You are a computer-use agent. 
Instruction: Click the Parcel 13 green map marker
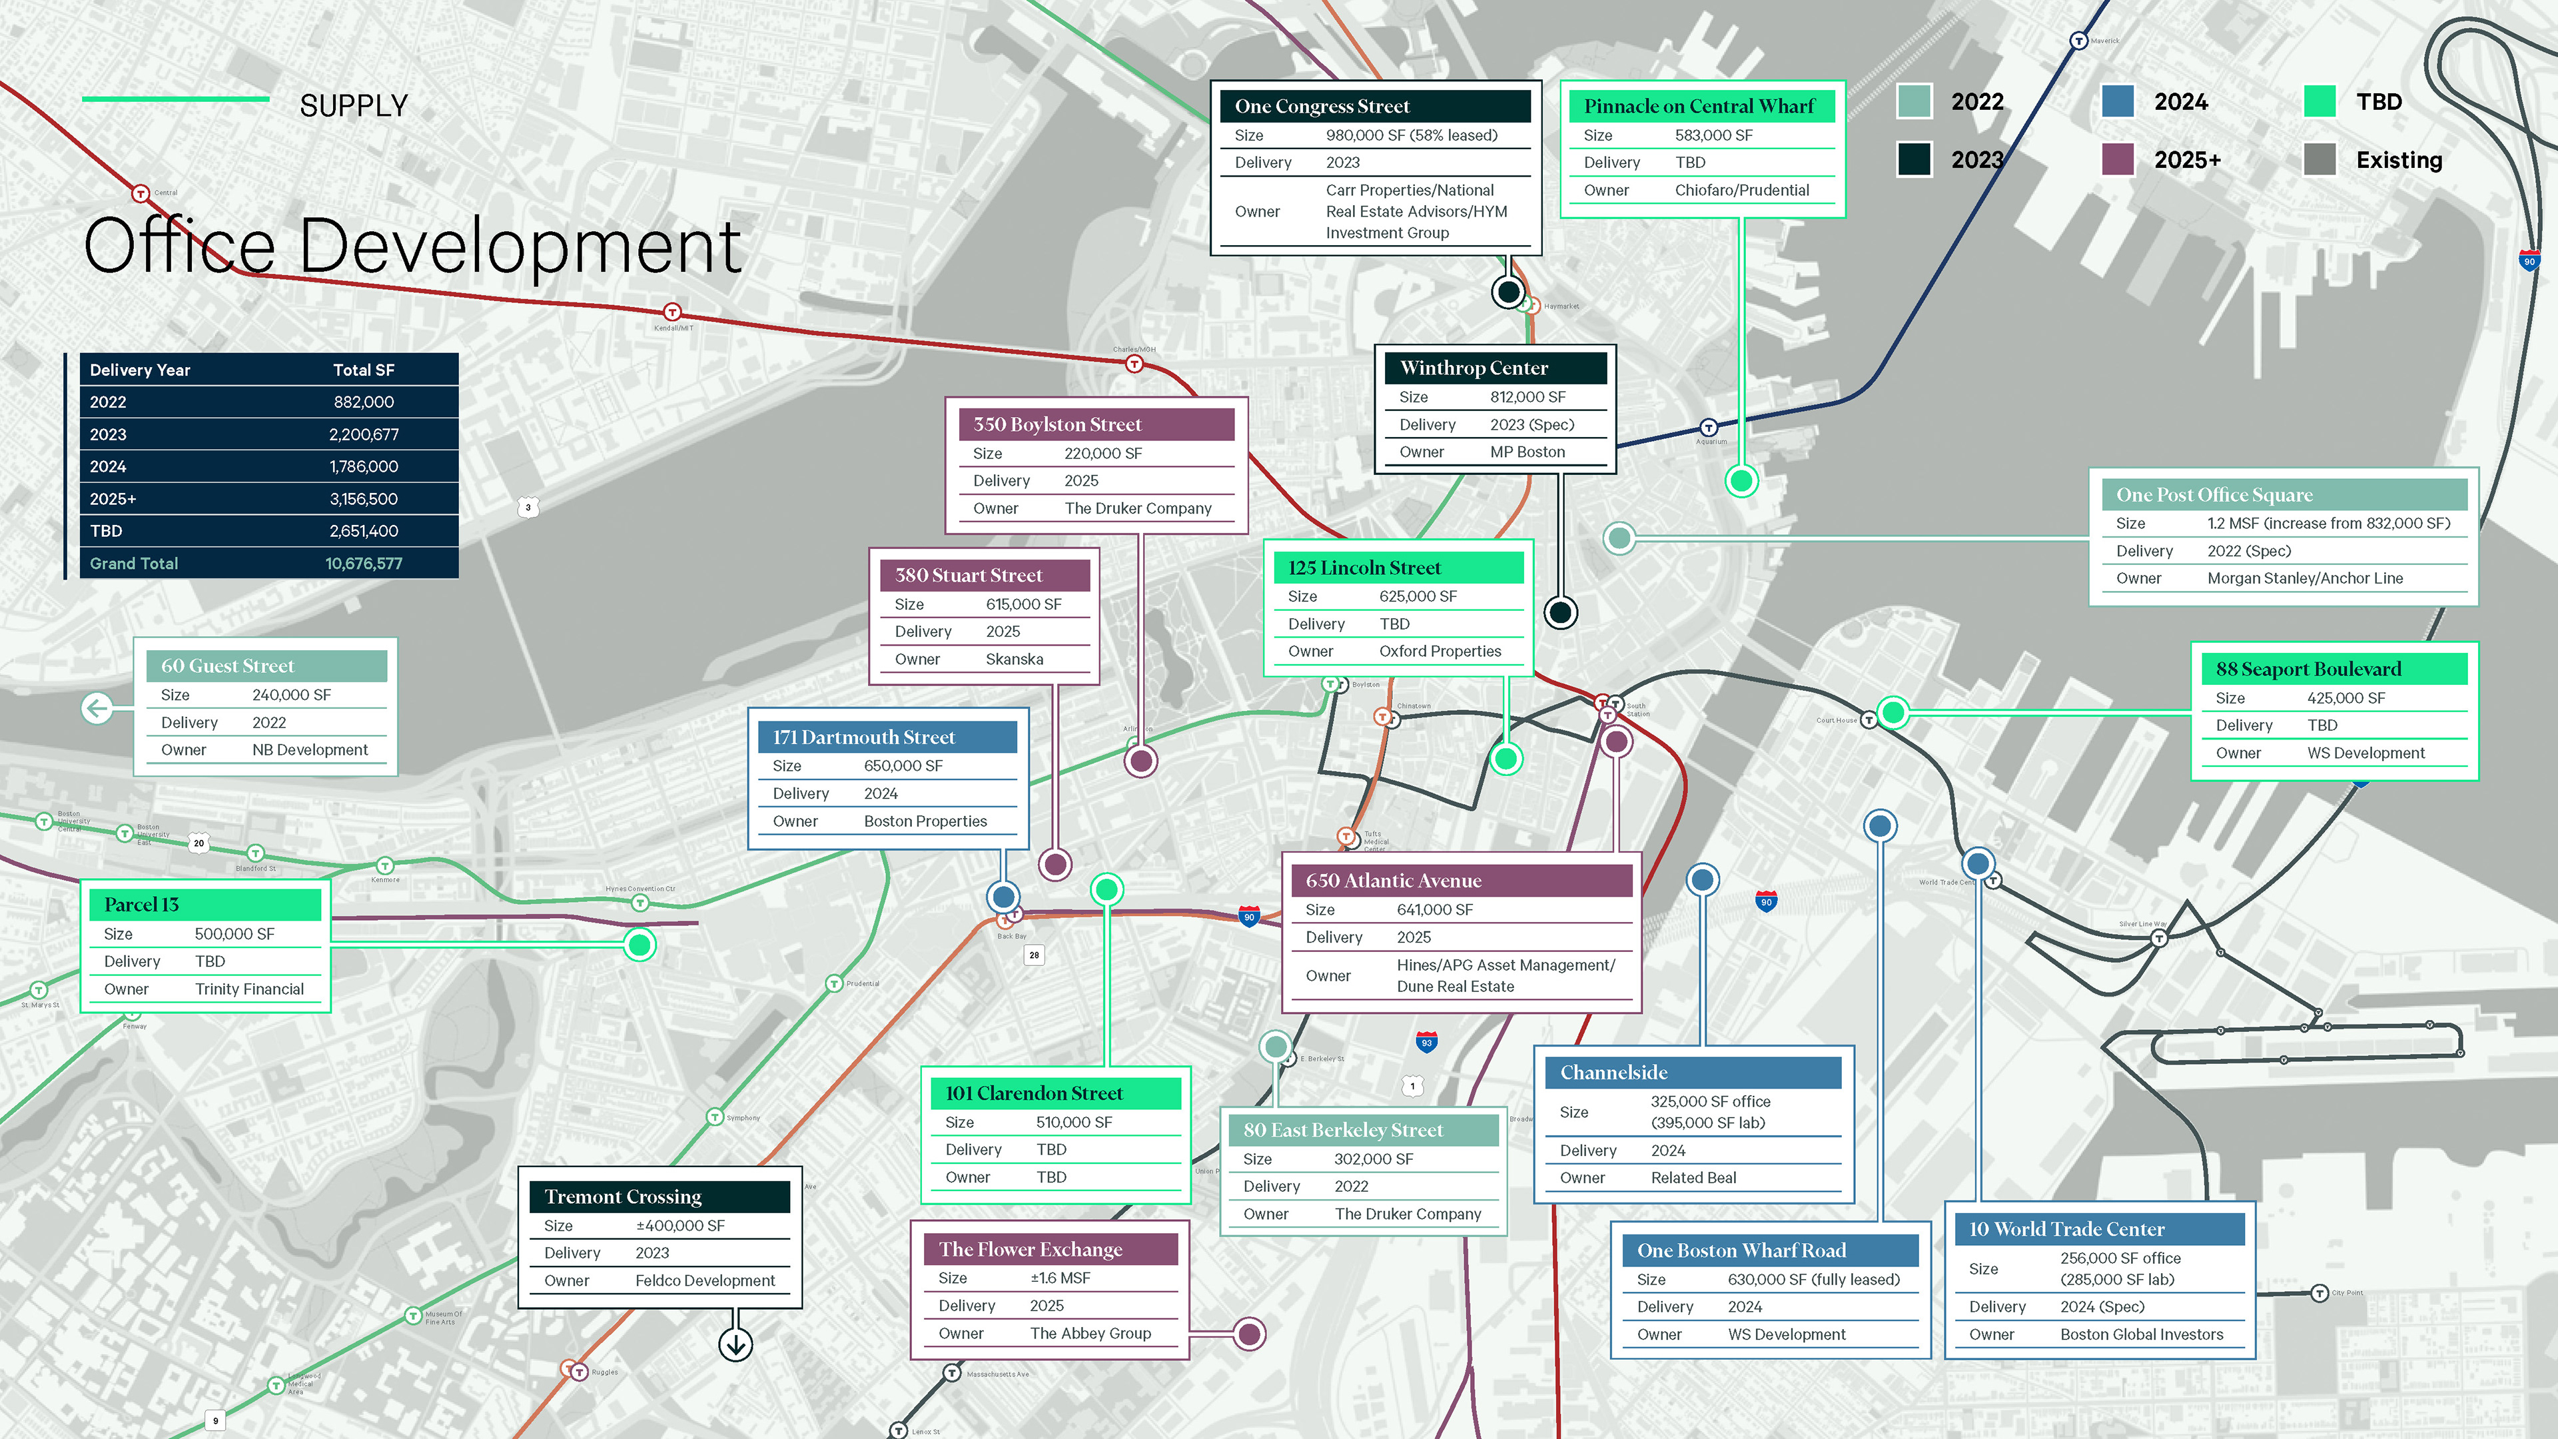click(x=640, y=945)
